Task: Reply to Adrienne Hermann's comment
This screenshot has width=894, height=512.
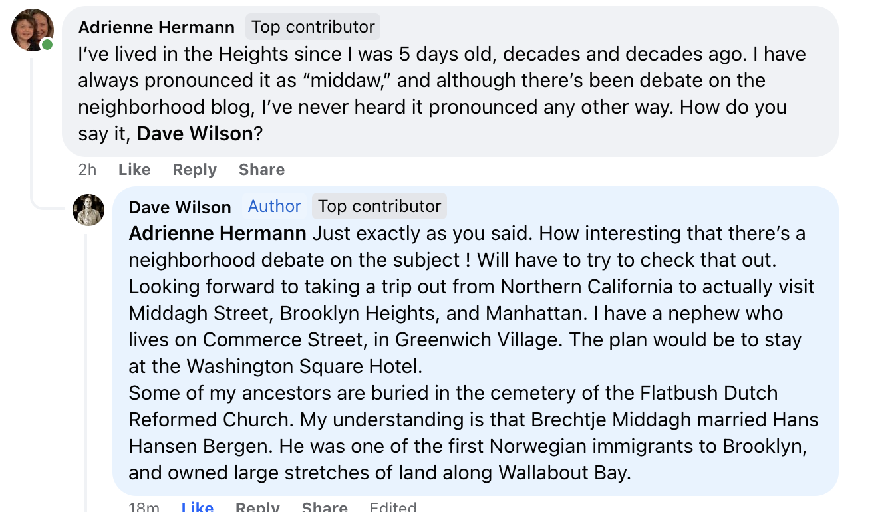Action: coord(194,170)
